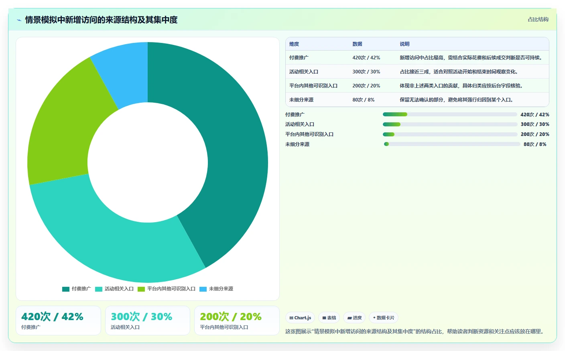Click description starting 体现非上述两类入口
This screenshot has height=351, width=565.
click(x=461, y=86)
